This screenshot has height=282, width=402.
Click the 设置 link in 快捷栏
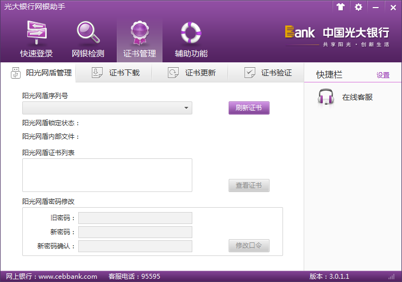383,75
